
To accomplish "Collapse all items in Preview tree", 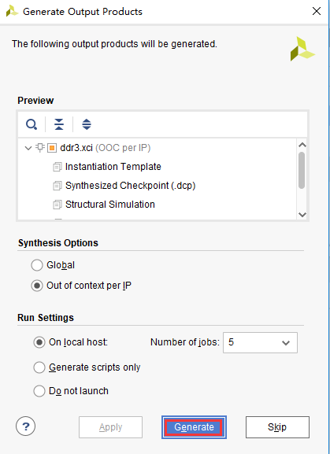I will click(59, 124).
